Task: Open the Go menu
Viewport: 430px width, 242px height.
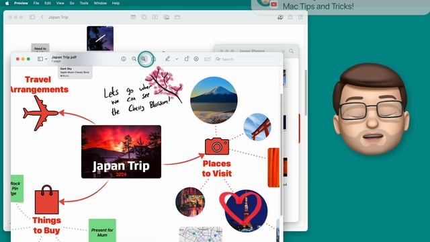Action: pyautogui.click(x=72, y=3)
